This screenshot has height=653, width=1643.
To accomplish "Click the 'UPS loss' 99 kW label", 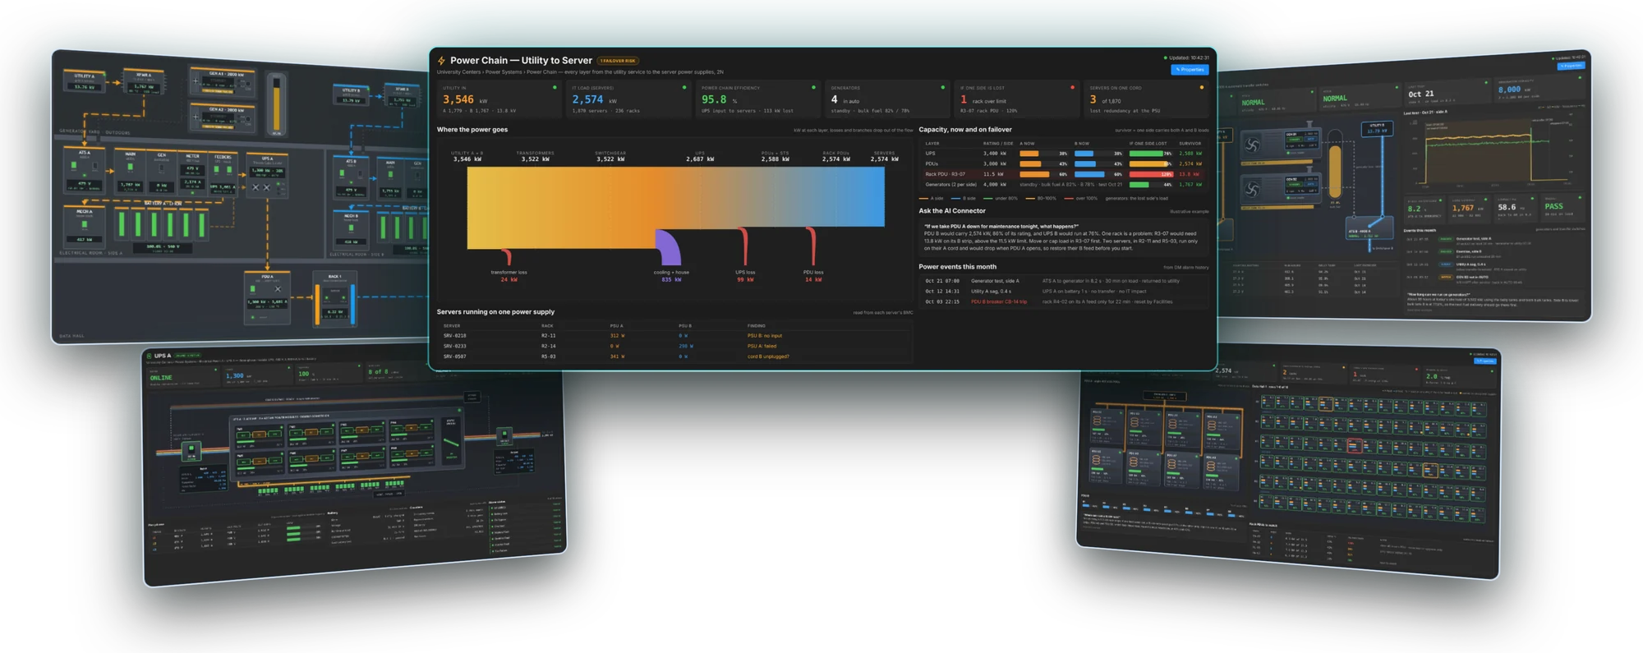I will (x=745, y=276).
